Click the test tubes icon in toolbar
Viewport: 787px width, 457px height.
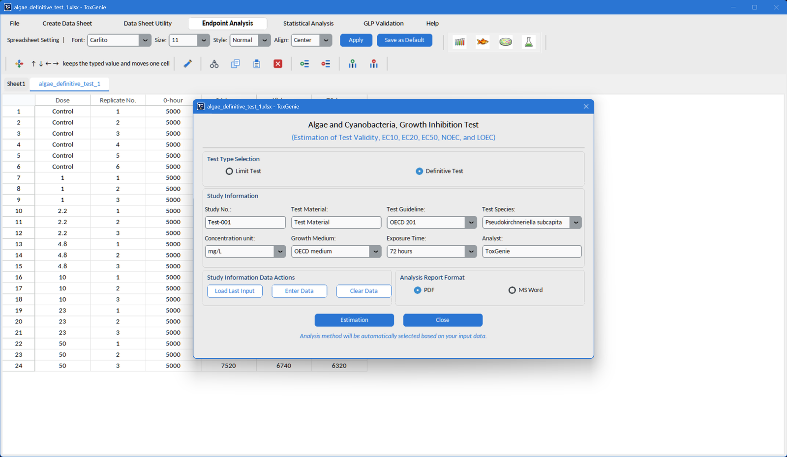(459, 42)
